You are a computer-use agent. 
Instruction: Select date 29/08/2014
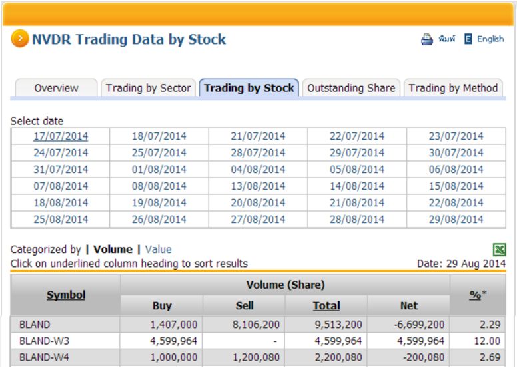(x=456, y=219)
